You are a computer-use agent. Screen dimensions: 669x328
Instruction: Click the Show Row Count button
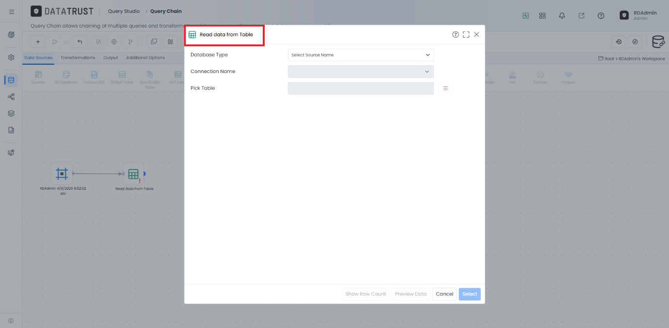(366, 294)
